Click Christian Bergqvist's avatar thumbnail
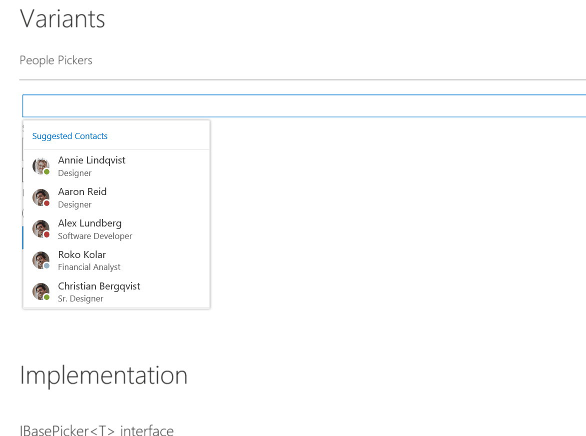586x436 pixels. (x=40, y=291)
